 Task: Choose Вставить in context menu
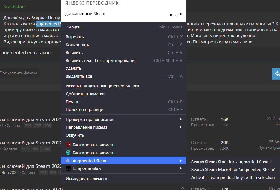(x=124, y=53)
